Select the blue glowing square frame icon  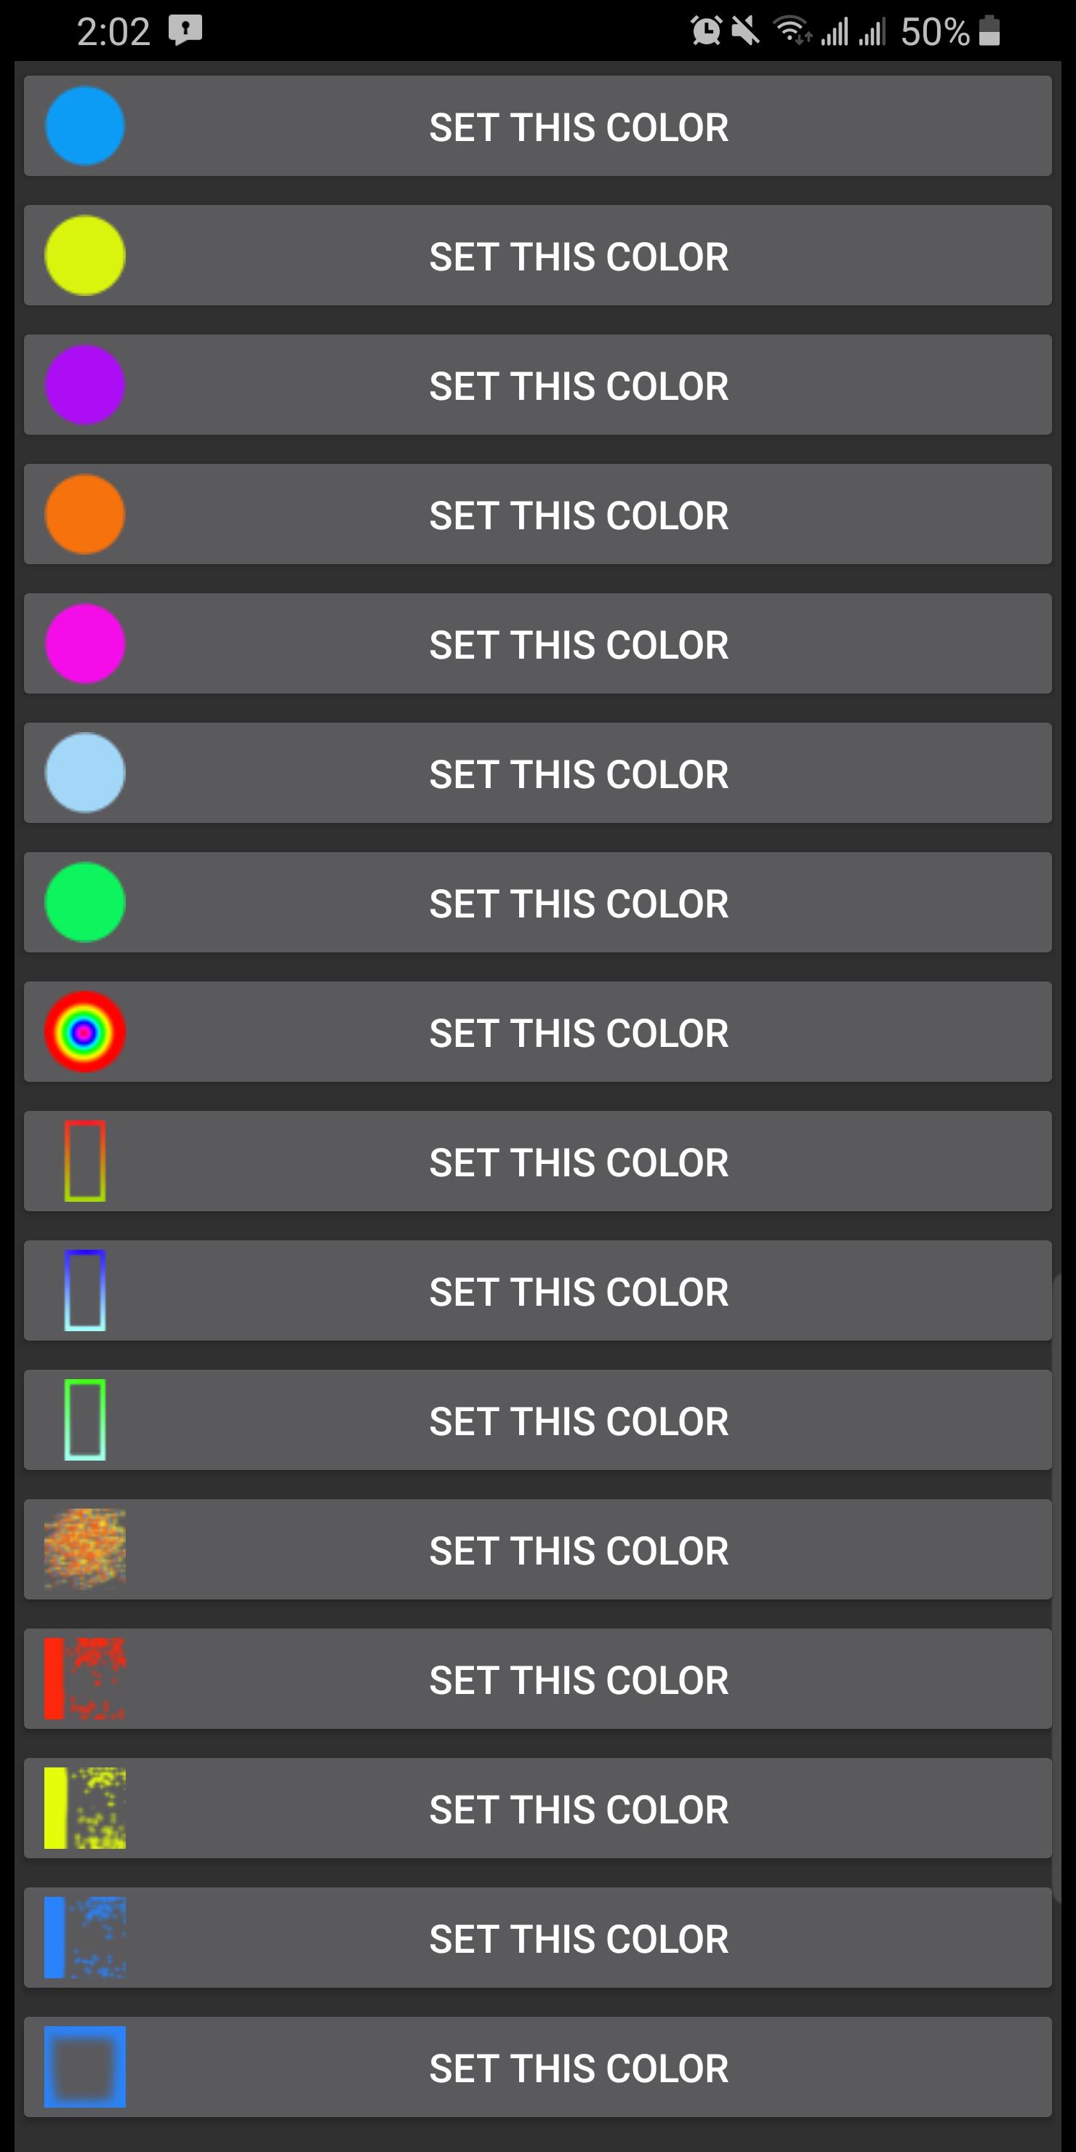tap(84, 2068)
